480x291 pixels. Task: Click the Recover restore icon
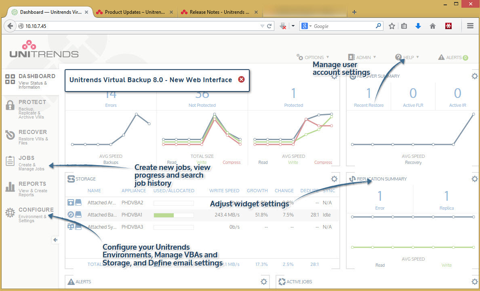pyautogui.click(x=10, y=135)
